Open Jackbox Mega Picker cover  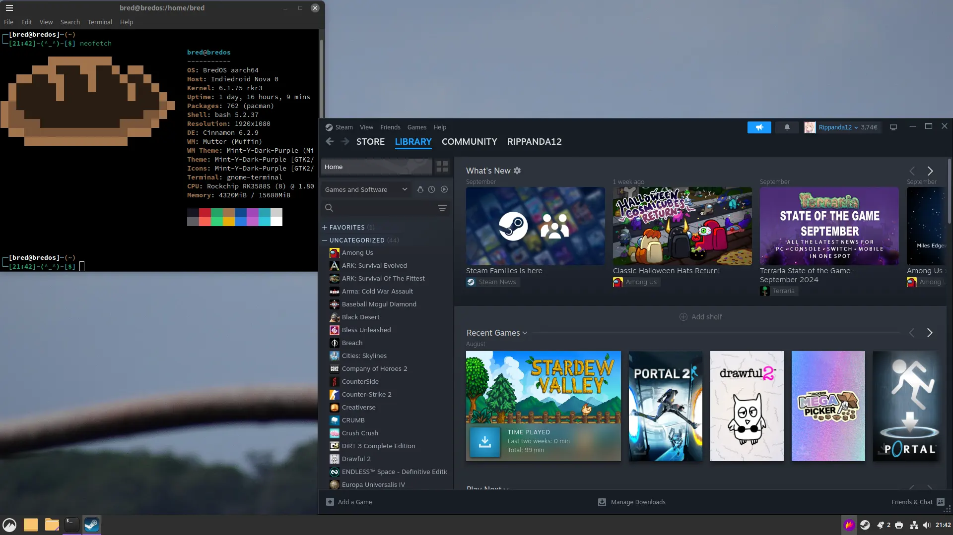coord(828,406)
